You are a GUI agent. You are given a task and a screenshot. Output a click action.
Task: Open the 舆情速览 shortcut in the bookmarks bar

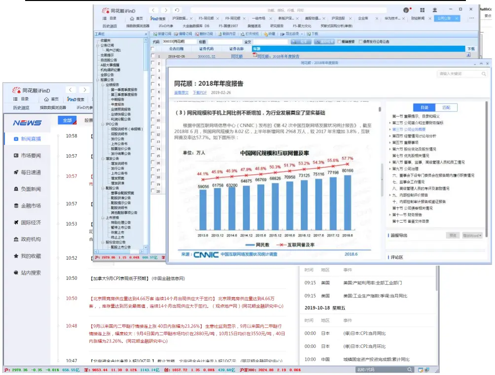click(x=254, y=26)
